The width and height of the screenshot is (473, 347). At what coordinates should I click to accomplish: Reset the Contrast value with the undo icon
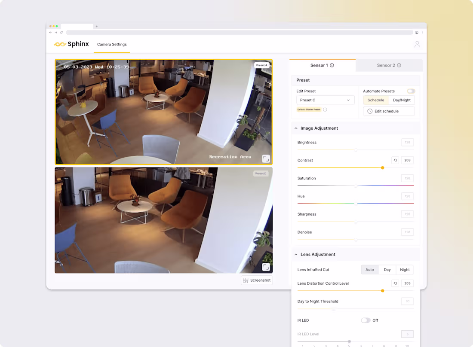pos(395,160)
